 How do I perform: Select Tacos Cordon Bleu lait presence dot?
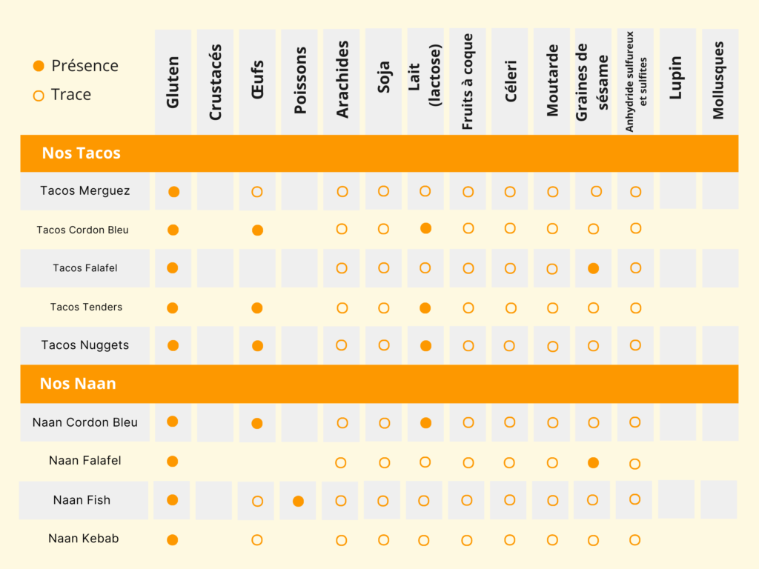[x=426, y=228]
